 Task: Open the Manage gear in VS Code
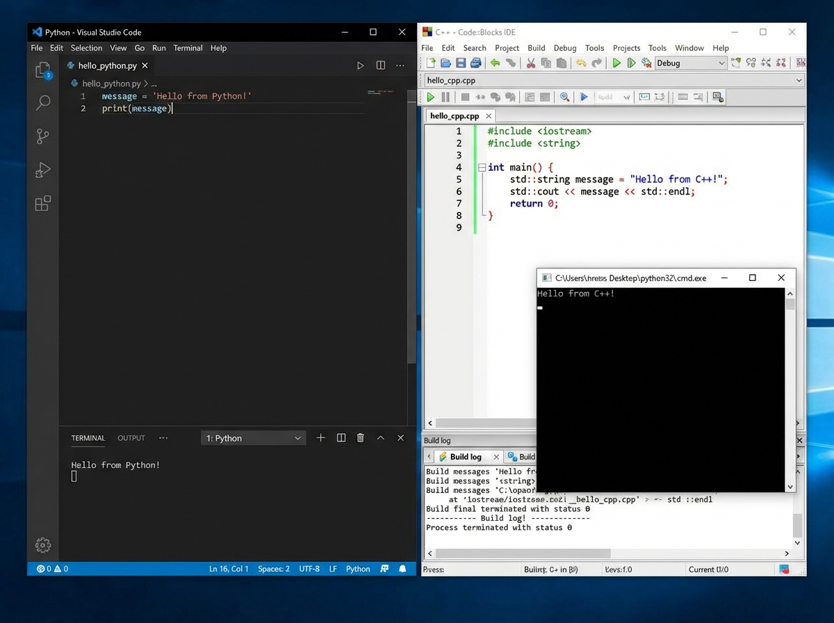click(42, 546)
